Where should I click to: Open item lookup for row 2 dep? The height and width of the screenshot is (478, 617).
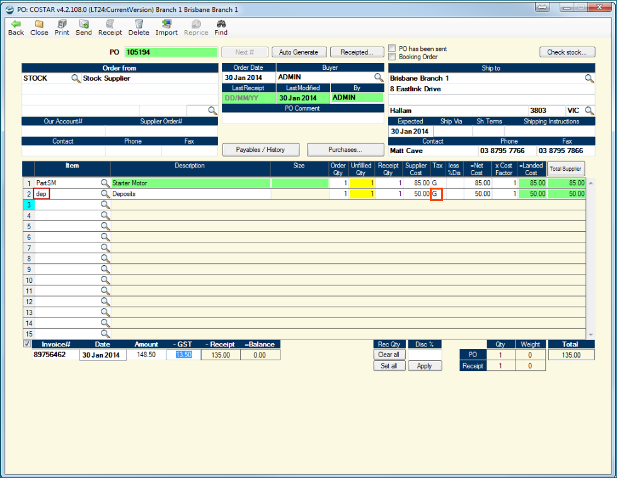(105, 194)
